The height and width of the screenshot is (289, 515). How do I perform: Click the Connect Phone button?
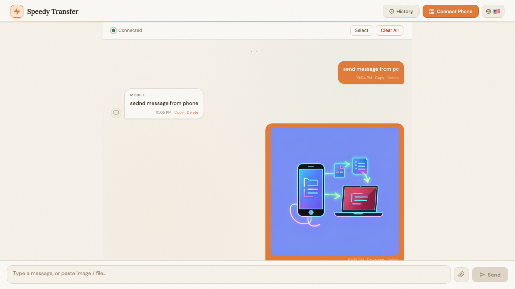[x=451, y=11]
